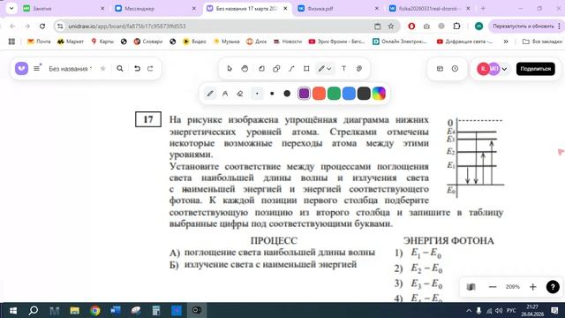This screenshot has width=565, height=318.
Task: Pick the orange color swatch
Action: [319, 94]
